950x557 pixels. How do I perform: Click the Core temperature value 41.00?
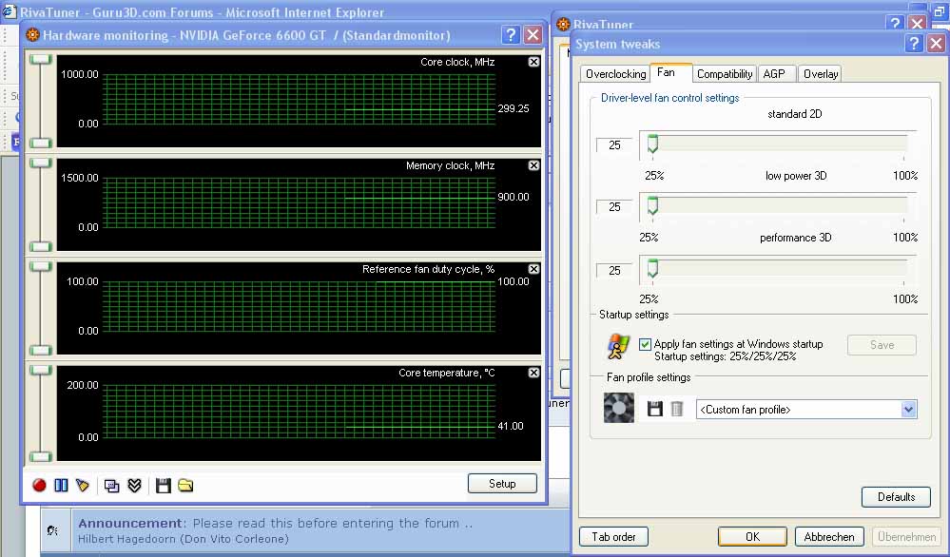pyautogui.click(x=510, y=426)
